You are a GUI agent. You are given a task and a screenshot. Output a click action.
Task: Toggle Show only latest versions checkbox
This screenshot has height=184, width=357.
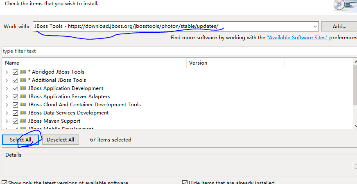[x=5, y=182]
